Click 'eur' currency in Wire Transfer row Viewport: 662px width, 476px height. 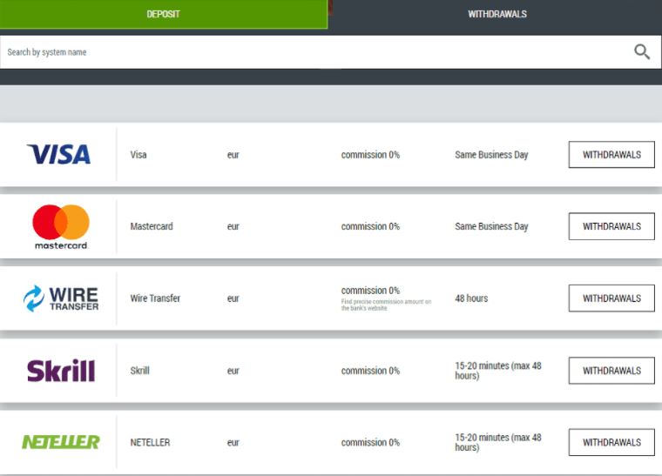click(x=233, y=298)
